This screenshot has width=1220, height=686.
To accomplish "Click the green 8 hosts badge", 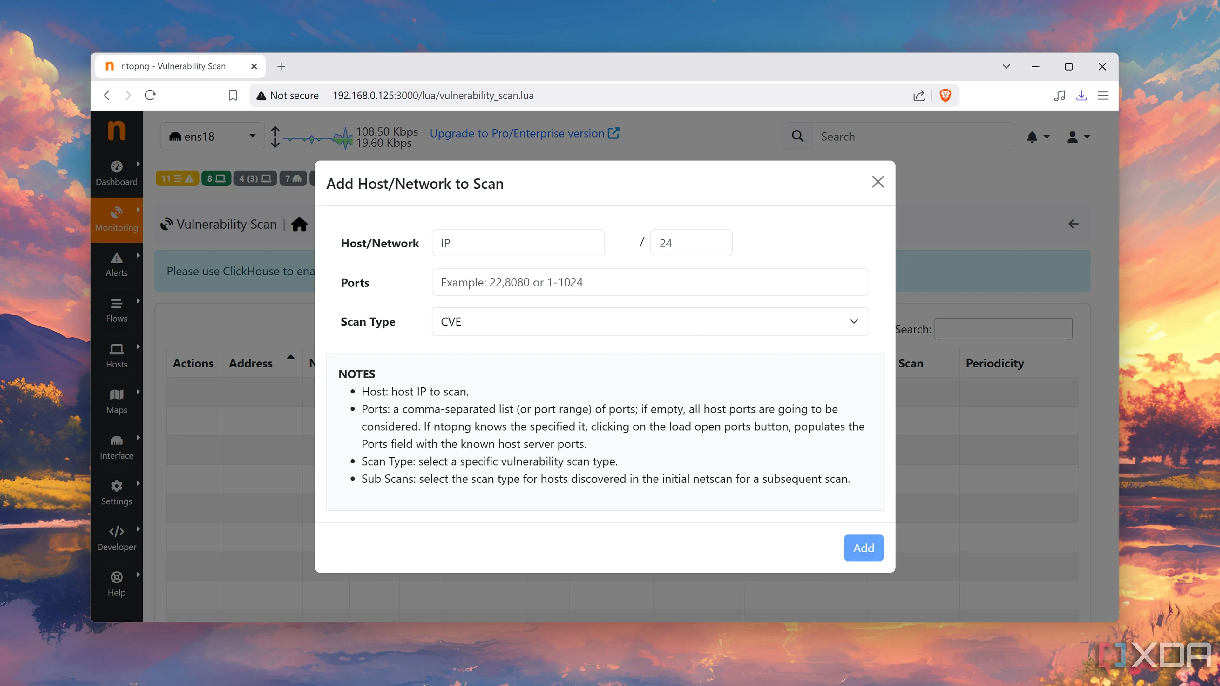I will click(216, 178).
